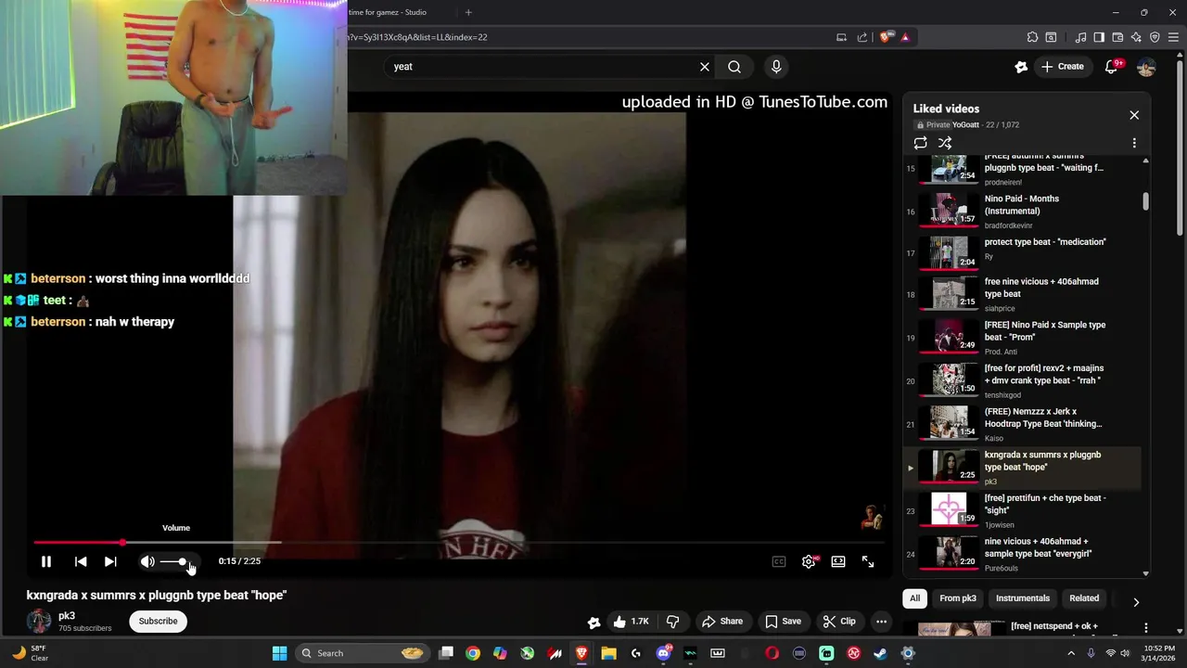Open YouTube notifications bell
The width and height of the screenshot is (1187, 668).
pos(1112,66)
